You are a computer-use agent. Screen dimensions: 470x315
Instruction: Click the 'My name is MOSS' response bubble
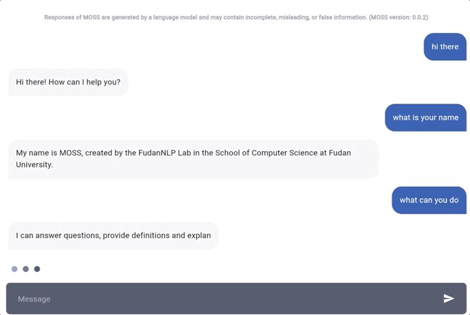tap(193, 159)
